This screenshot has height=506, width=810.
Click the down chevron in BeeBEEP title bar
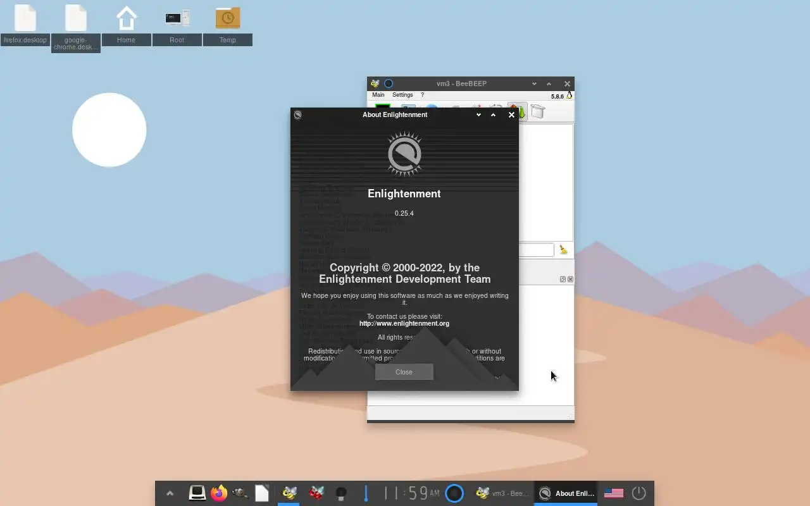(534, 83)
